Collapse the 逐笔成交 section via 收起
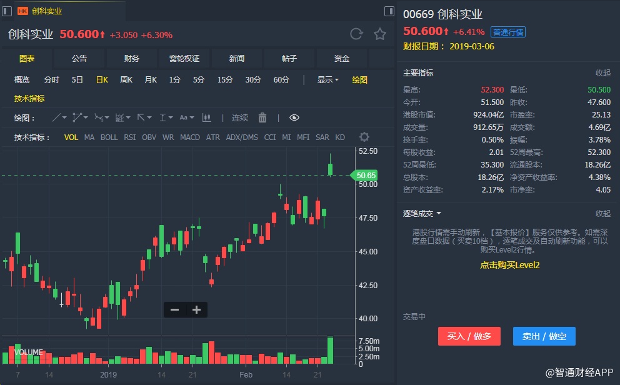Screen dimensions: 620x385 coord(603,214)
